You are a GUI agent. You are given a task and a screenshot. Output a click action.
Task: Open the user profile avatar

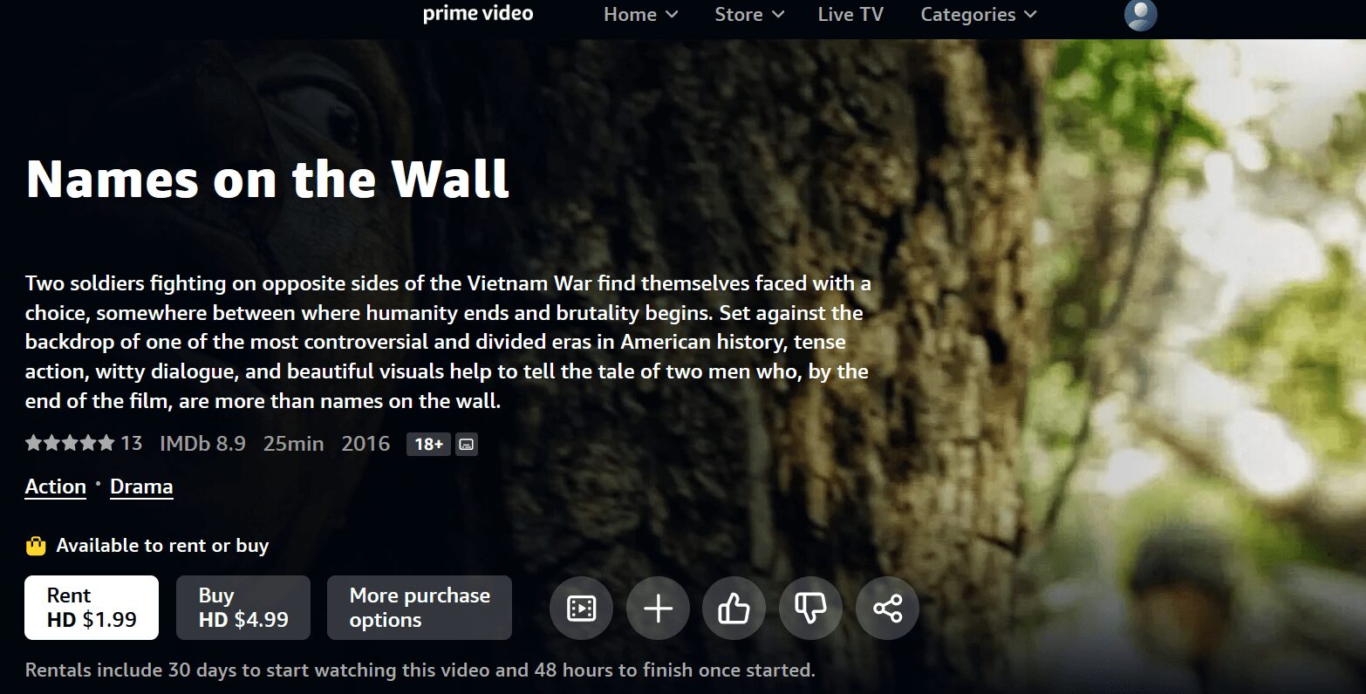tap(1140, 15)
